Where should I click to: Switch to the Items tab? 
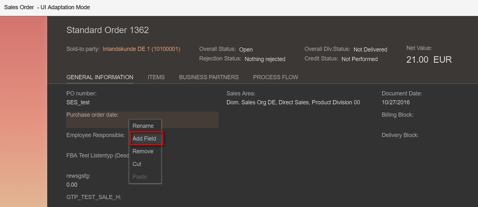[x=156, y=77]
